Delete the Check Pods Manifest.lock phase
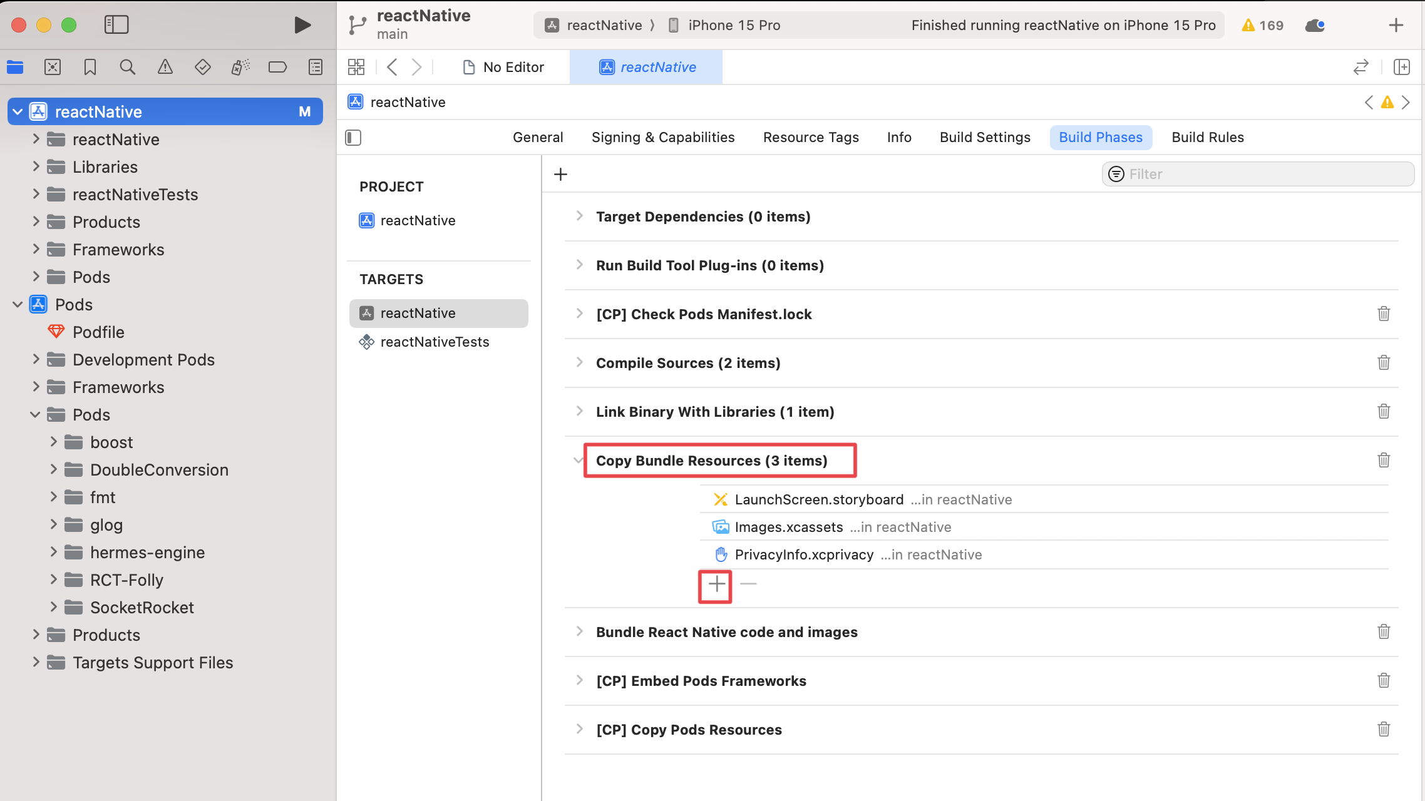The image size is (1425, 801). point(1384,314)
